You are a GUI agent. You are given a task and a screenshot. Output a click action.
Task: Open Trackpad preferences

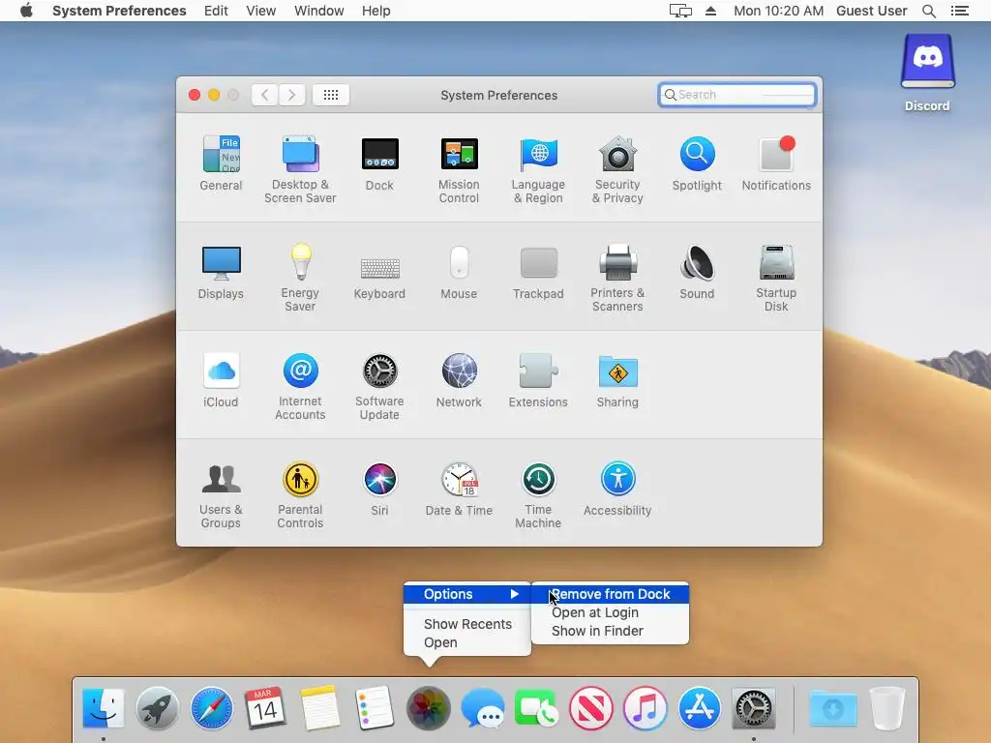[x=538, y=272]
